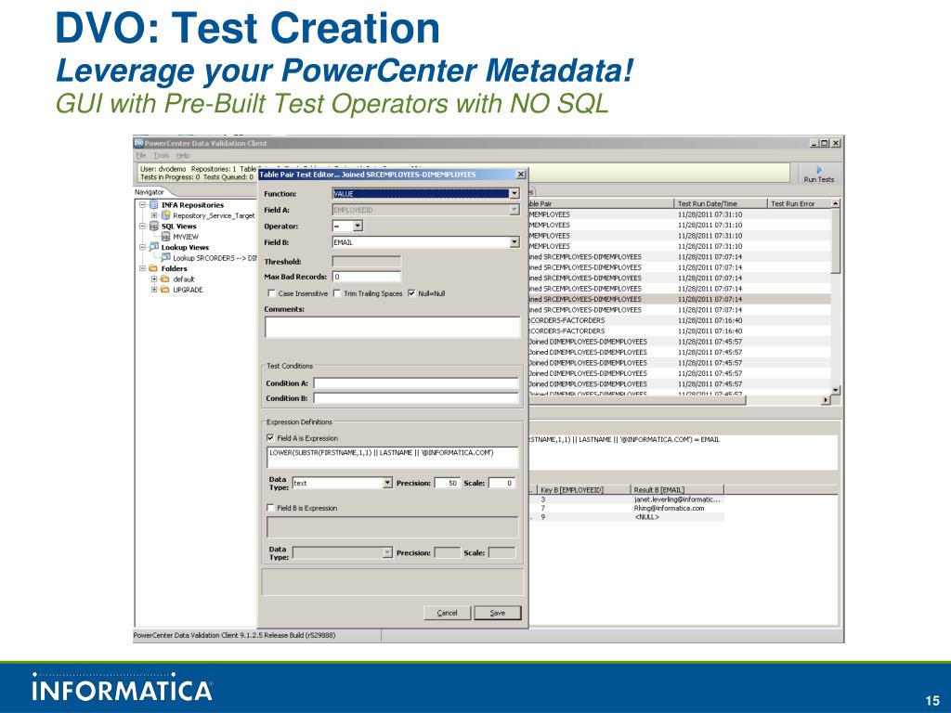Collapse the INFA Repositories tree node

pyautogui.click(x=142, y=205)
